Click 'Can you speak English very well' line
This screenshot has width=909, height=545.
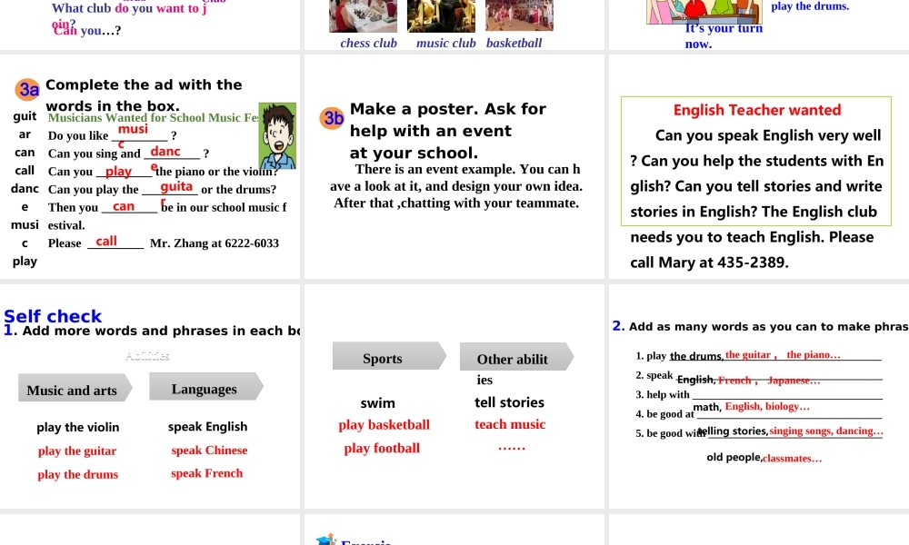[767, 135]
